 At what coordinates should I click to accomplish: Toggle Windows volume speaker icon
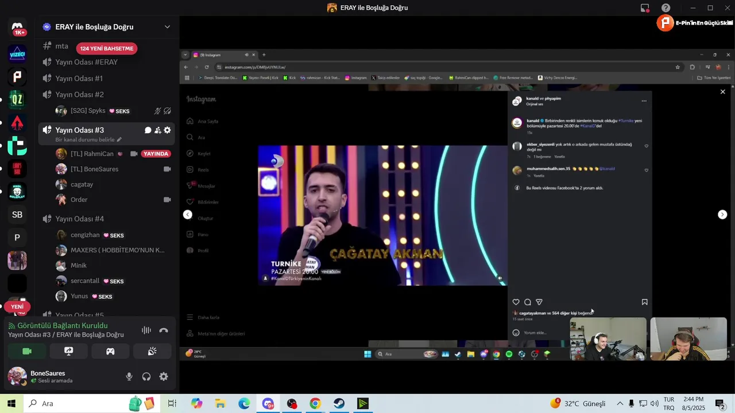pos(654,403)
